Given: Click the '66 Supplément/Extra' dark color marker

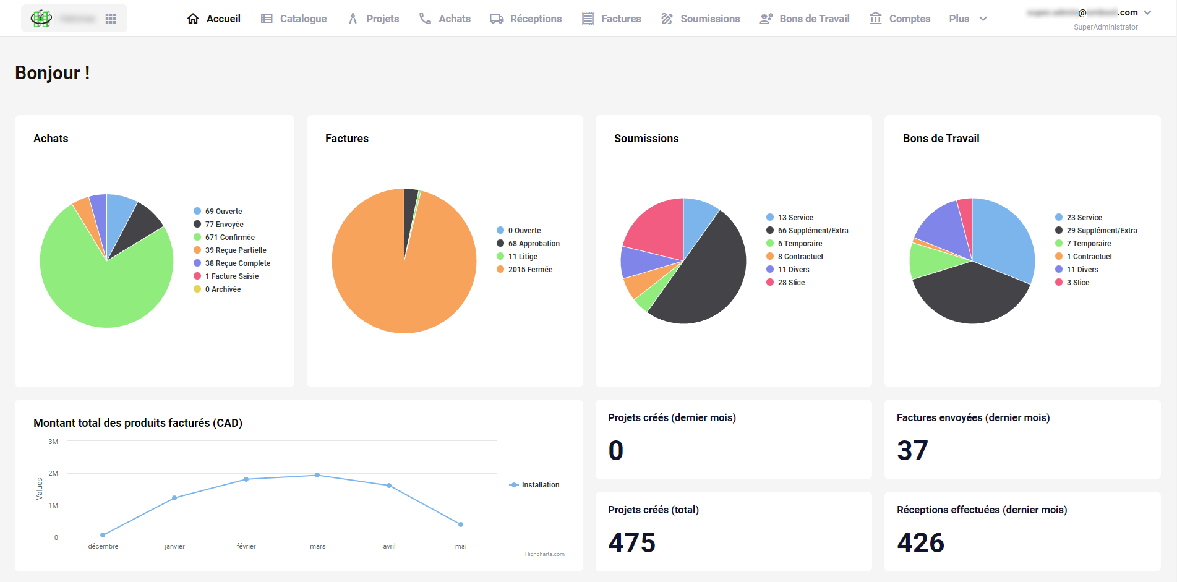Looking at the screenshot, I should pyautogui.click(x=770, y=231).
